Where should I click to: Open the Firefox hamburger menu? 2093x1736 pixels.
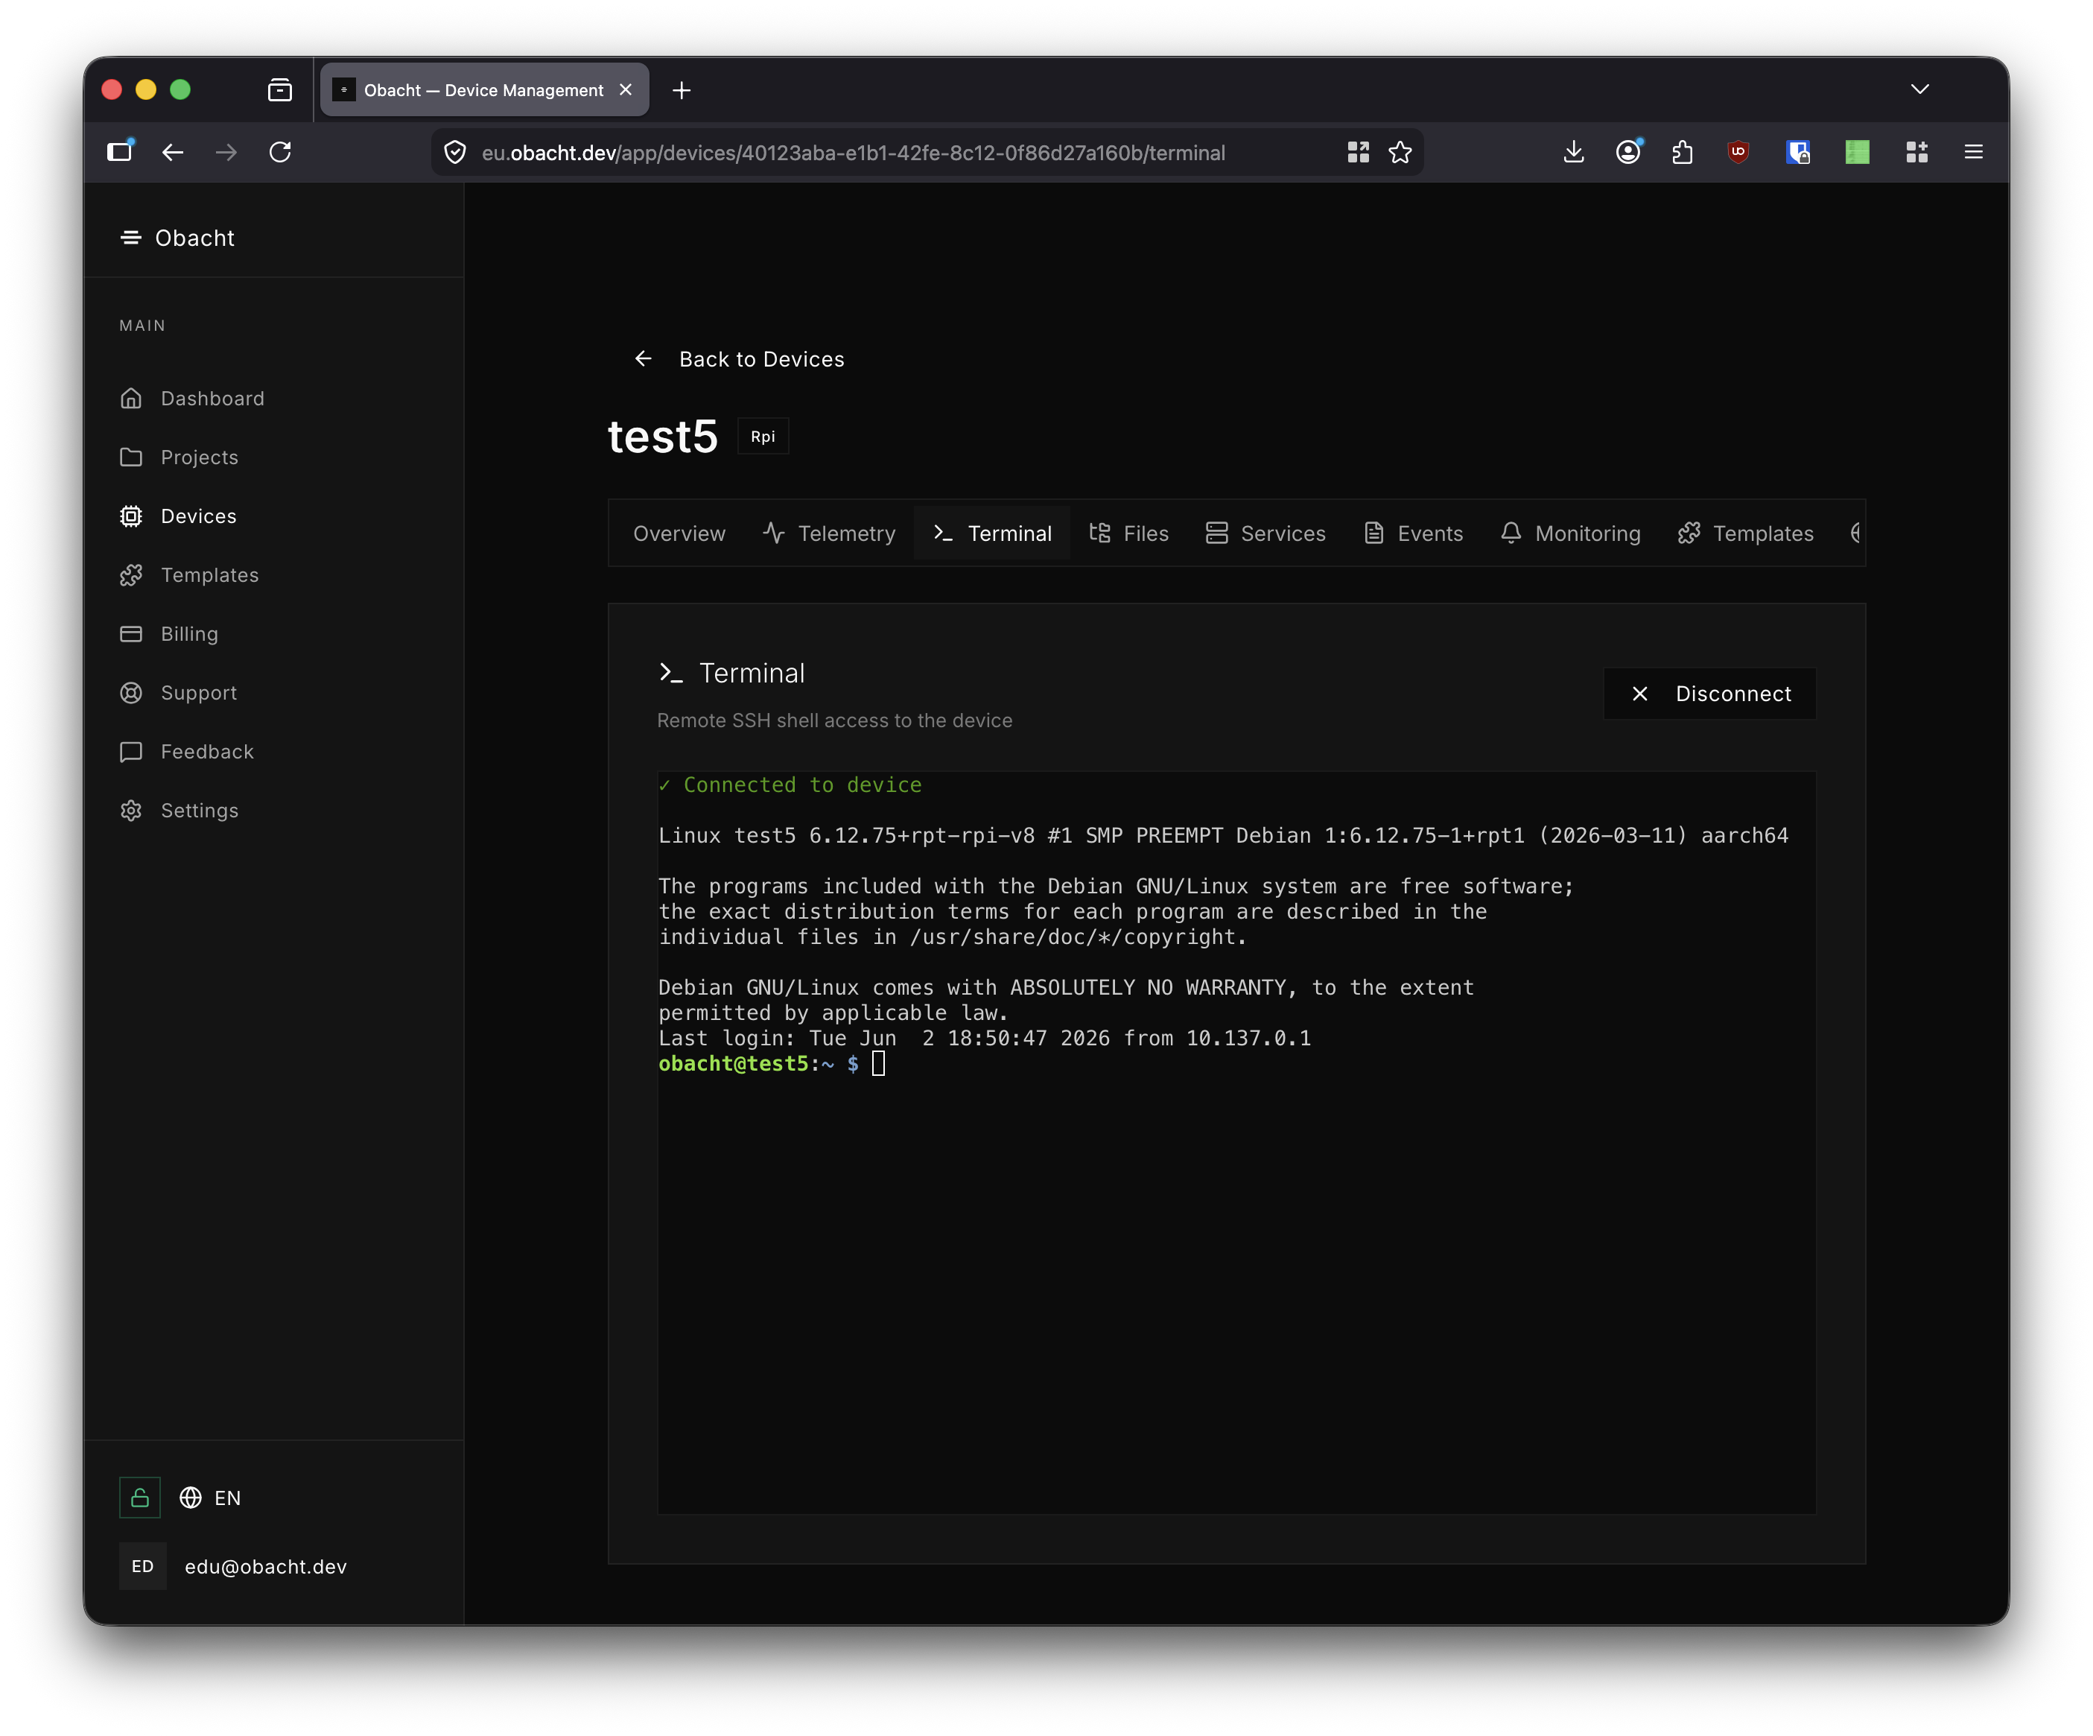coord(1972,151)
